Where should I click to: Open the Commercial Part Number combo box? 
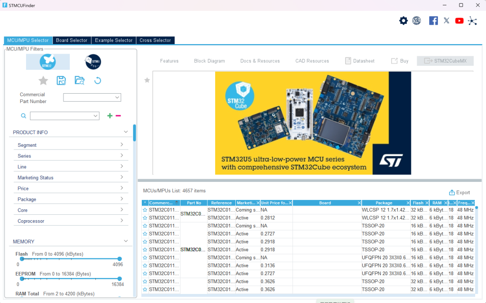[x=92, y=97]
